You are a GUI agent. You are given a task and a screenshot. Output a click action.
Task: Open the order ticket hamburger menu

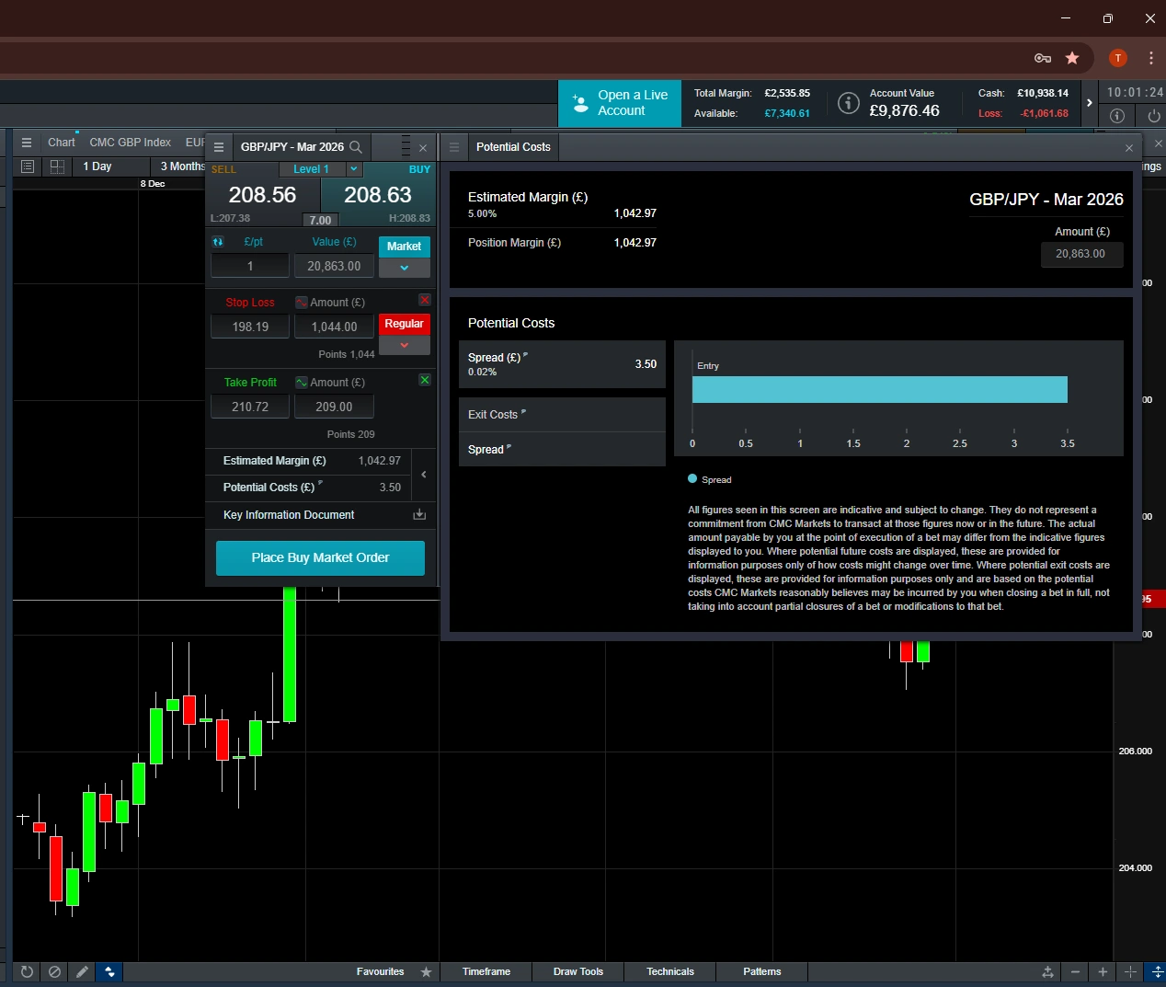pos(219,147)
